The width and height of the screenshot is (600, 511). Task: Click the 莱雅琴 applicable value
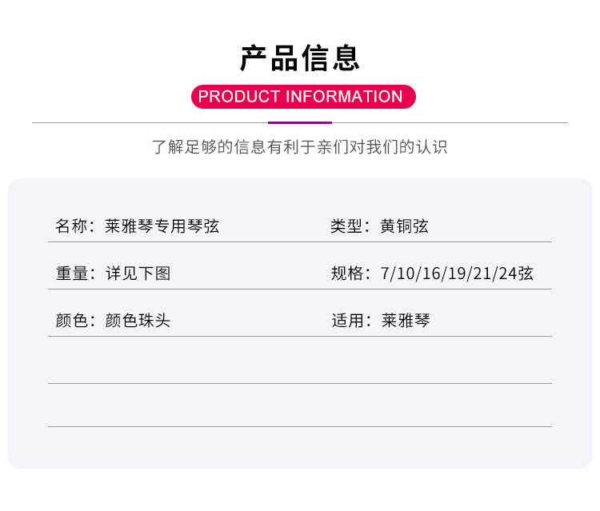tap(406, 321)
